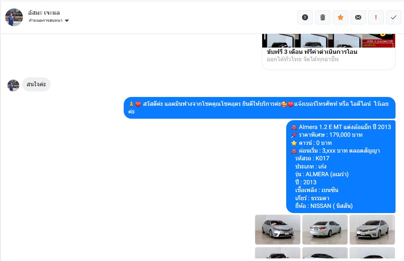Screen dimensions: 404x261
Task: Open the middle photo in the second row
Action: (325, 253)
